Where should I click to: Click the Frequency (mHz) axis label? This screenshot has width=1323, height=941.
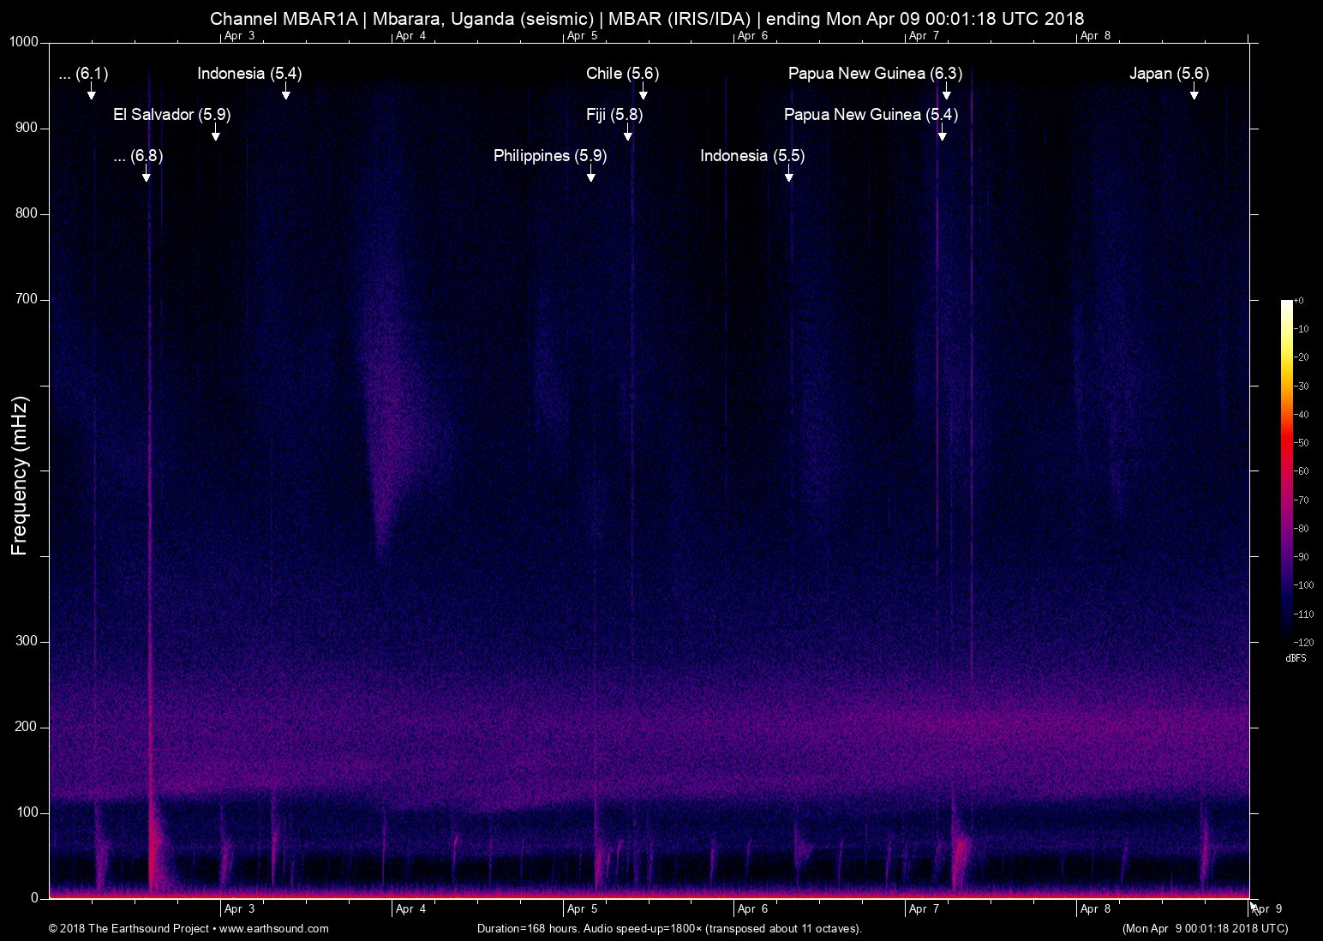pyautogui.click(x=20, y=476)
